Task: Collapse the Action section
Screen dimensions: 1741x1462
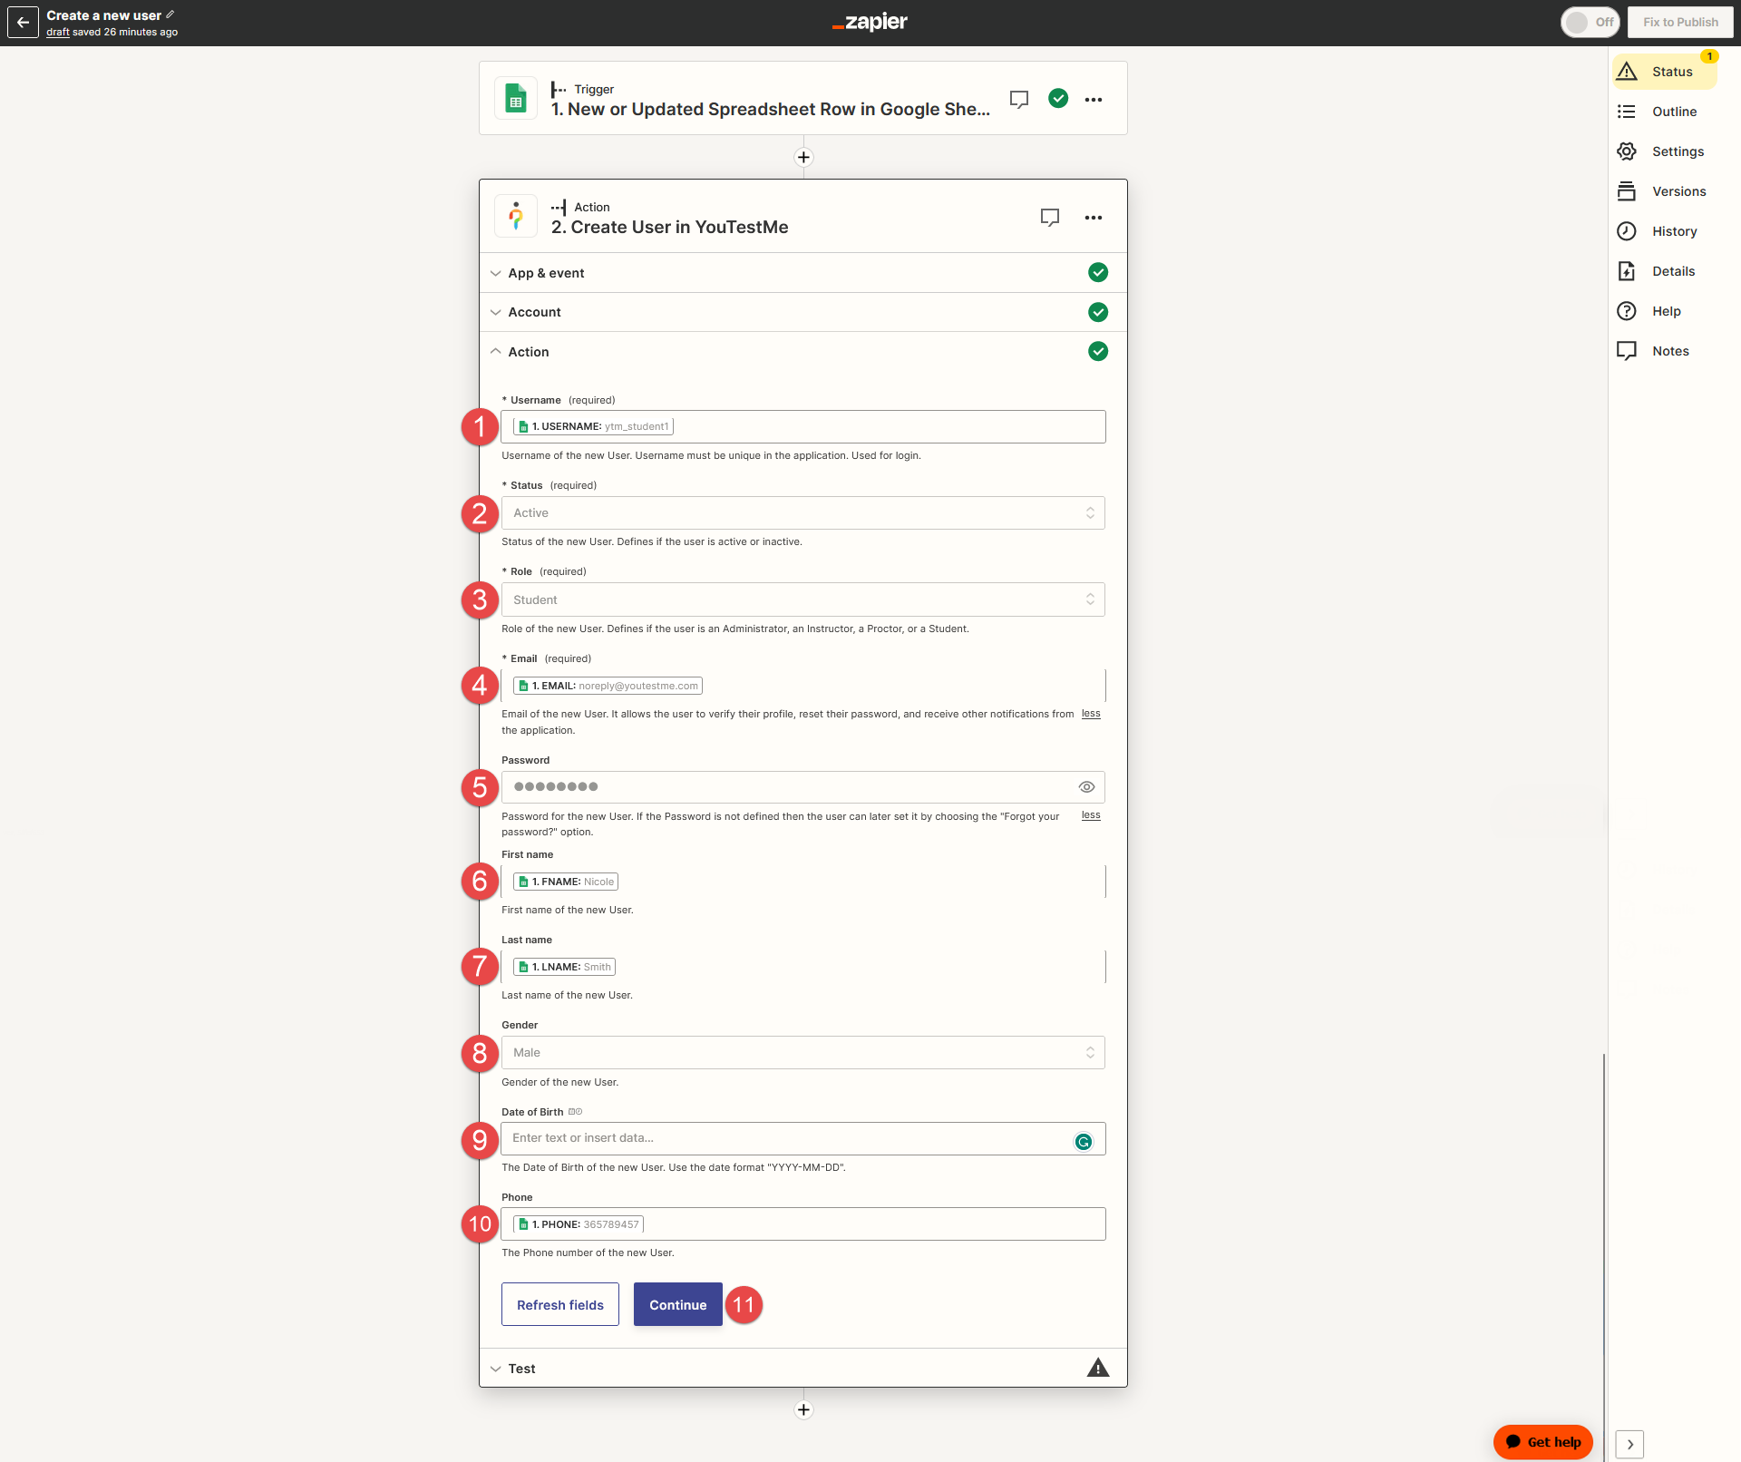Action: pos(802,352)
